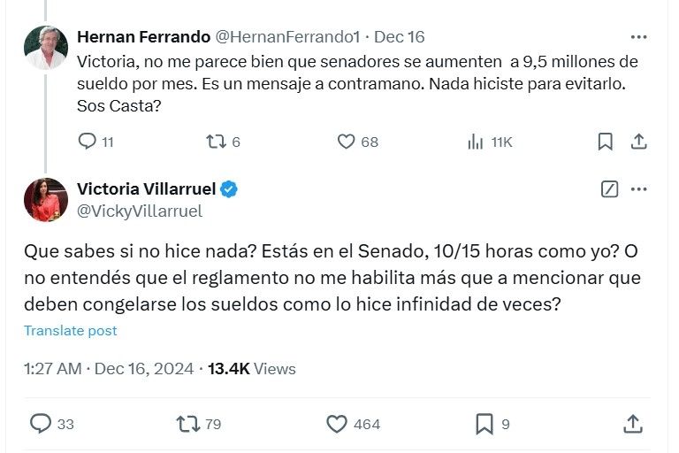Viewport: 679px width, 453px height.
Task: Retweet Hernan Ferrando's post
Action: 215,142
